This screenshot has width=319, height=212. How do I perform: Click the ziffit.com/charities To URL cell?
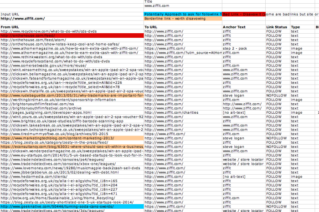[x=183, y=112]
